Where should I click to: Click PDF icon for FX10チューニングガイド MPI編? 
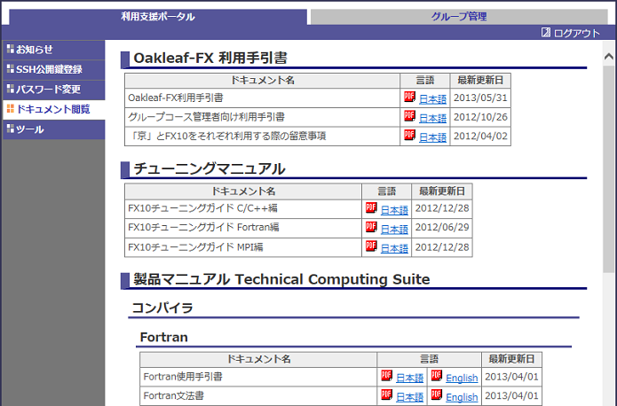click(x=371, y=246)
